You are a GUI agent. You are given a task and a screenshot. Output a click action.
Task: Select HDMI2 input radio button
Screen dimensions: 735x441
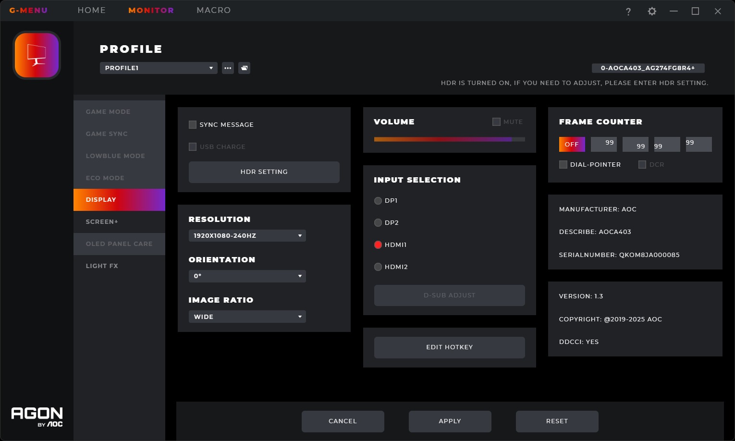[378, 267]
